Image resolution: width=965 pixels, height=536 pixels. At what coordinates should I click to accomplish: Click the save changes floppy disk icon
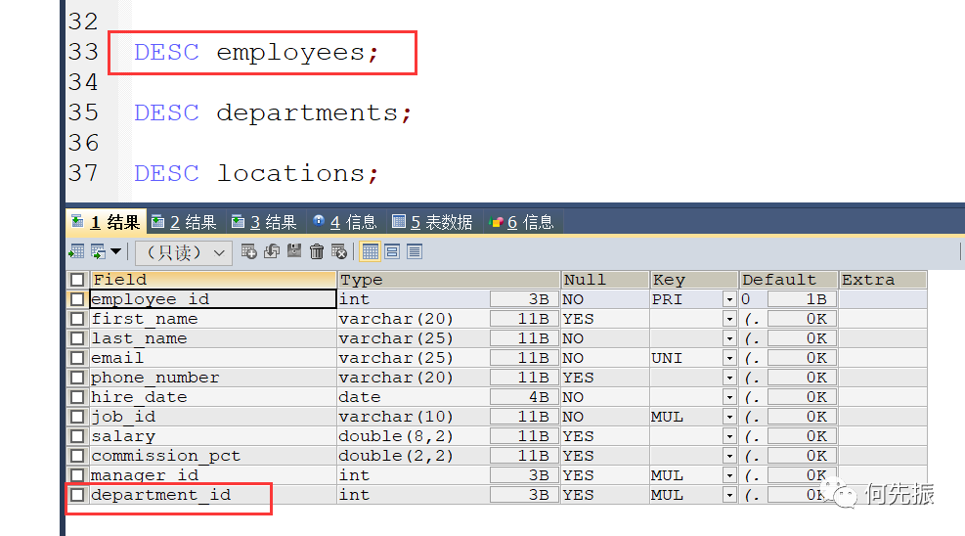pyautogui.click(x=294, y=251)
